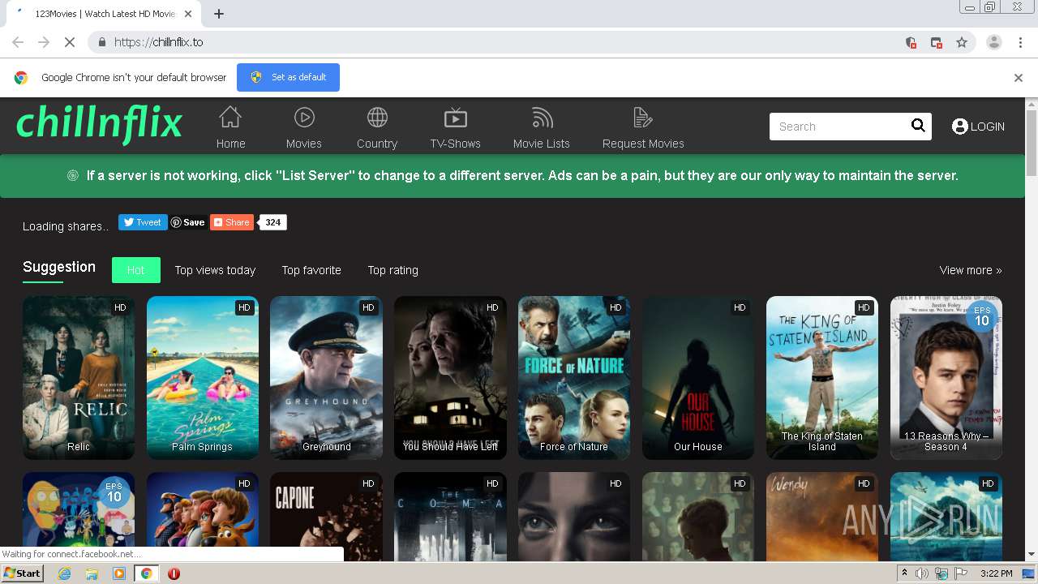Open the TV-Shows icon

coord(455,118)
